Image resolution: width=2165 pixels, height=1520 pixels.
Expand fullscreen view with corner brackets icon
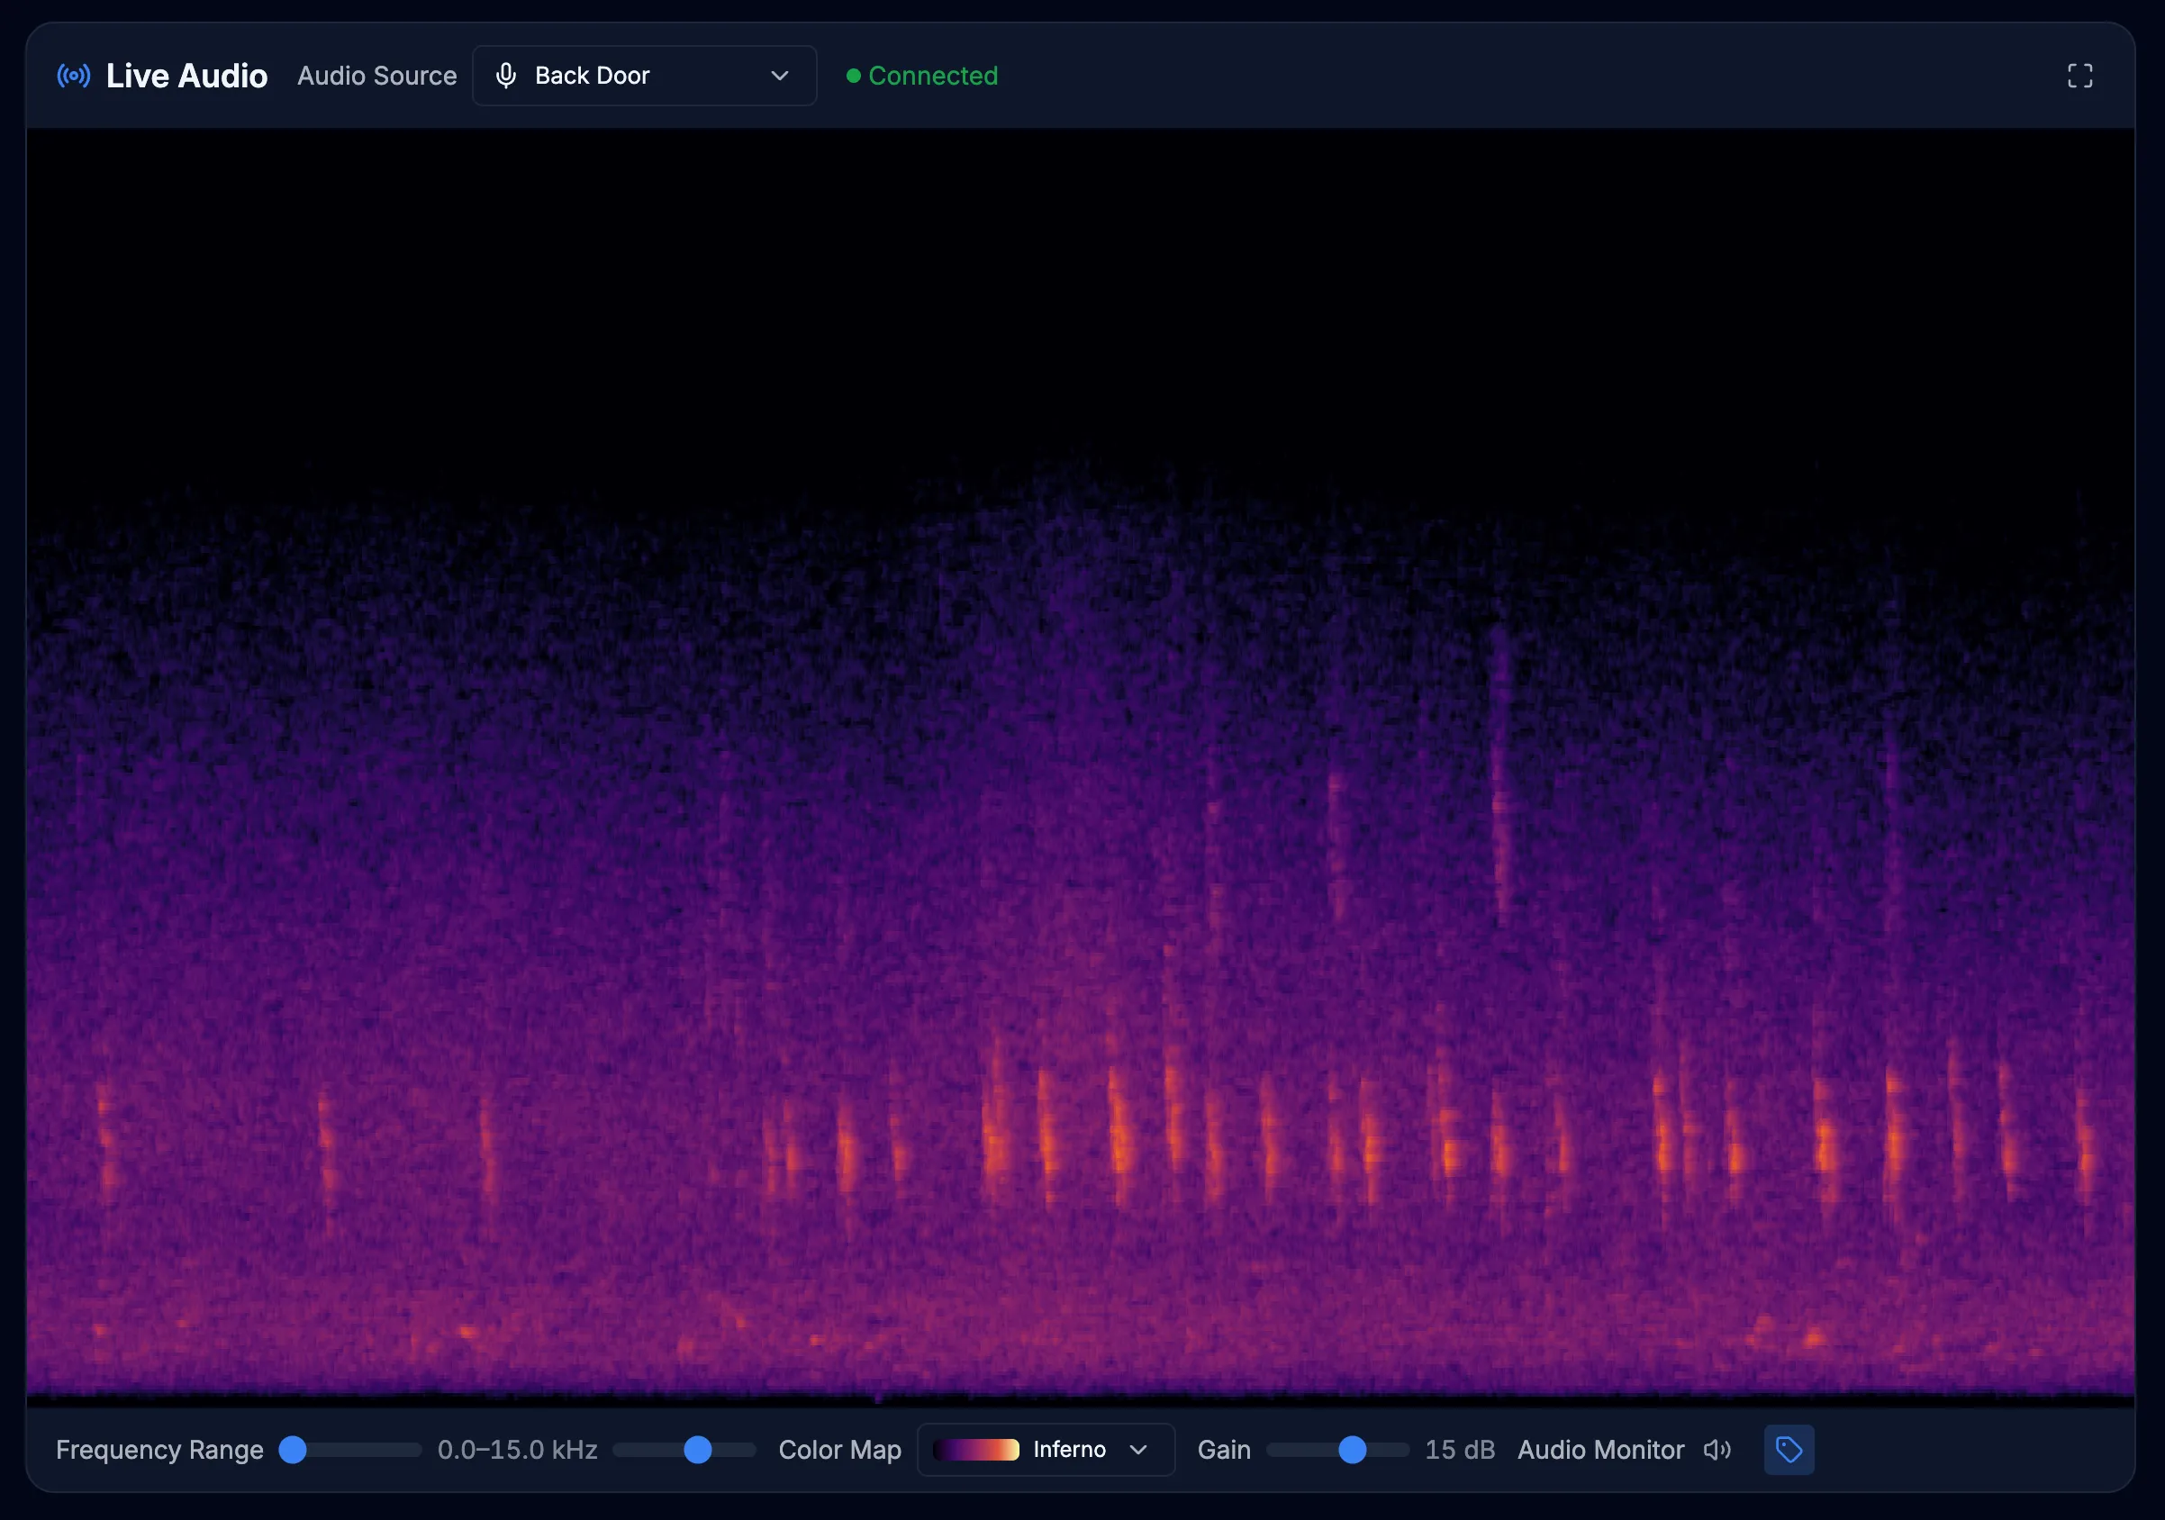pos(2079,76)
